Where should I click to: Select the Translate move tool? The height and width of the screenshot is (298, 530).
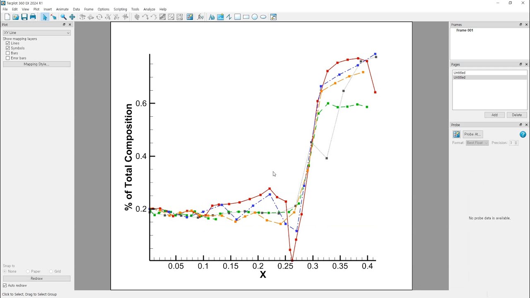coord(72,17)
